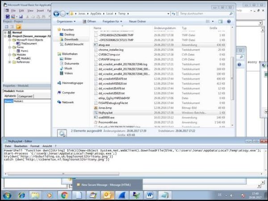Open Format menu in Editor

coord(35,146)
